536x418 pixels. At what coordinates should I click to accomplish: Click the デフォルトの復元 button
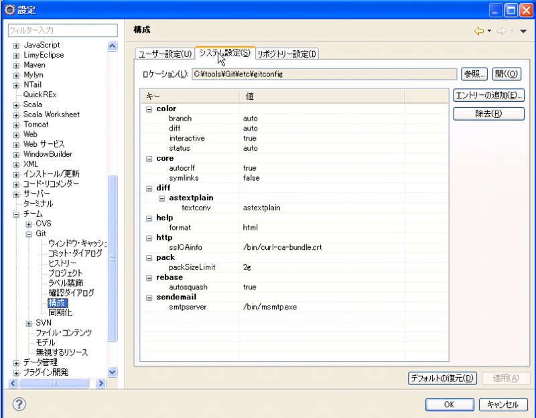coord(444,378)
